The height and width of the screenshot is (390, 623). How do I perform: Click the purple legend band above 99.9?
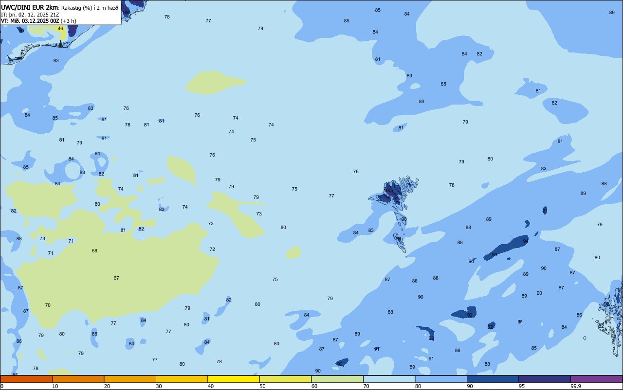[596, 379]
